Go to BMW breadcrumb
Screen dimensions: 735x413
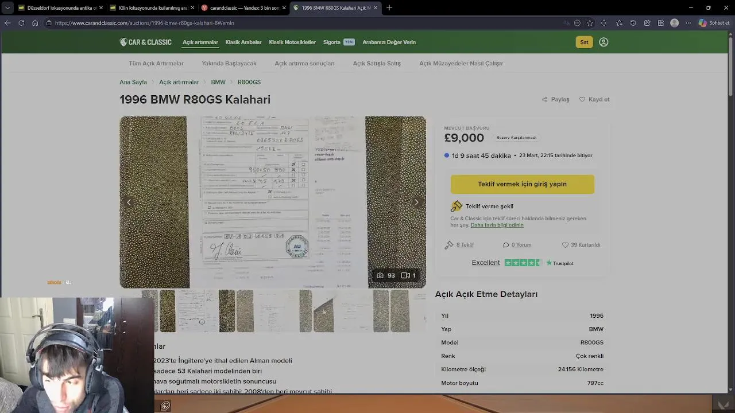(x=218, y=82)
